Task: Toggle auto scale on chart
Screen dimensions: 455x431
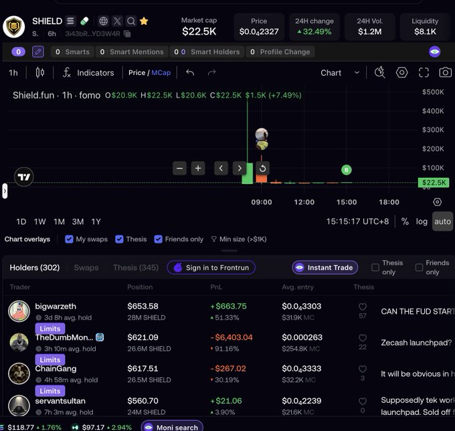Action: 442,222
